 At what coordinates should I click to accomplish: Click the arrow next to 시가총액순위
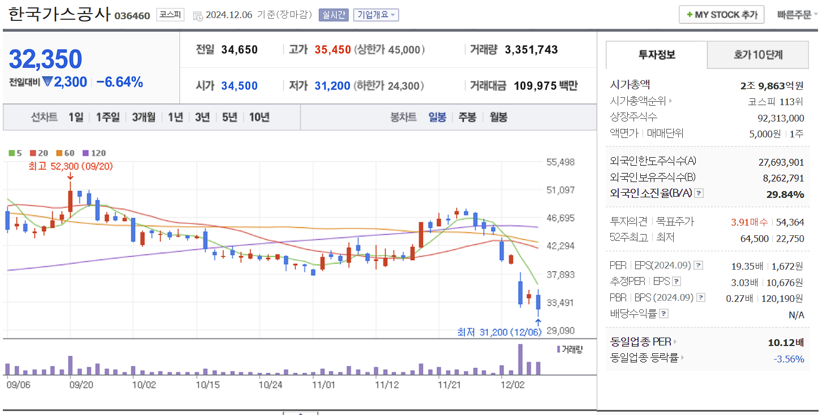pyautogui.click(x=671, y=101)
